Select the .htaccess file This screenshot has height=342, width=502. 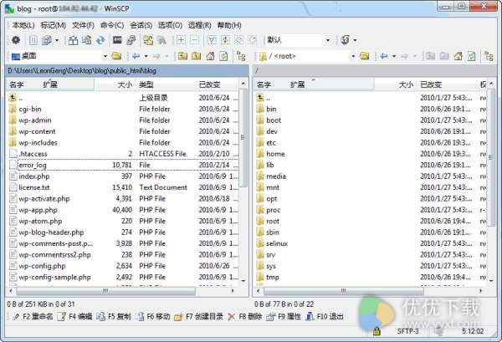tap(33, 154)
